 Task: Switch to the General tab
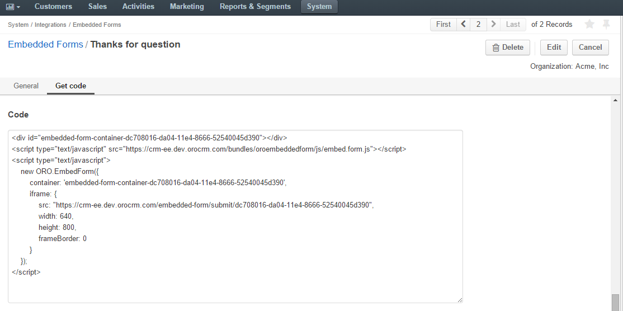[x=26, y=86]
